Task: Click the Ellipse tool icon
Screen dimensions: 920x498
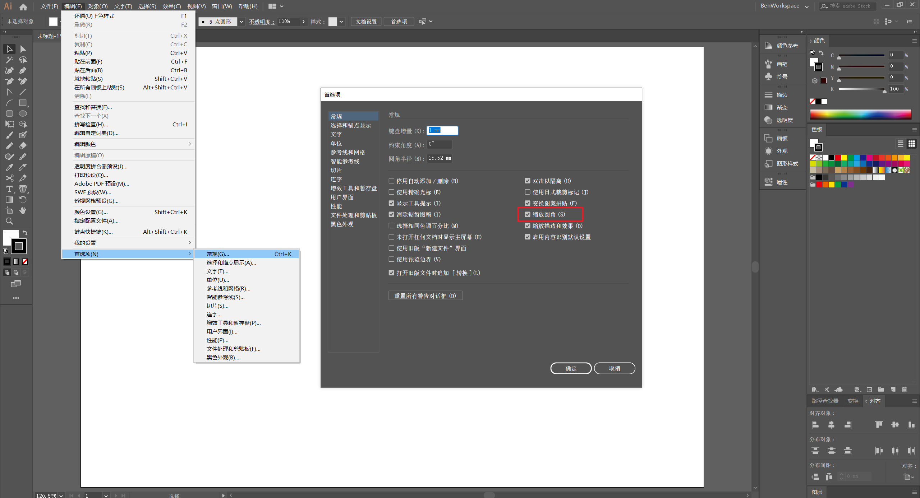Action: [x=23, y=113]
